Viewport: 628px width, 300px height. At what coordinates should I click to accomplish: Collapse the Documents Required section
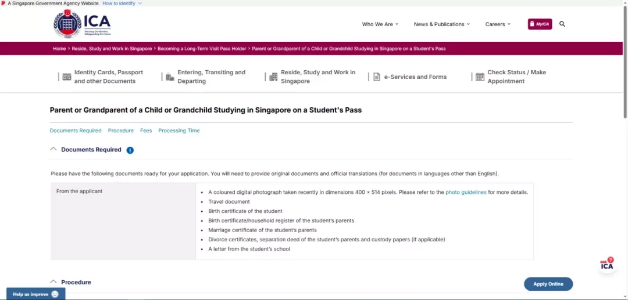[x=53, y=149]
